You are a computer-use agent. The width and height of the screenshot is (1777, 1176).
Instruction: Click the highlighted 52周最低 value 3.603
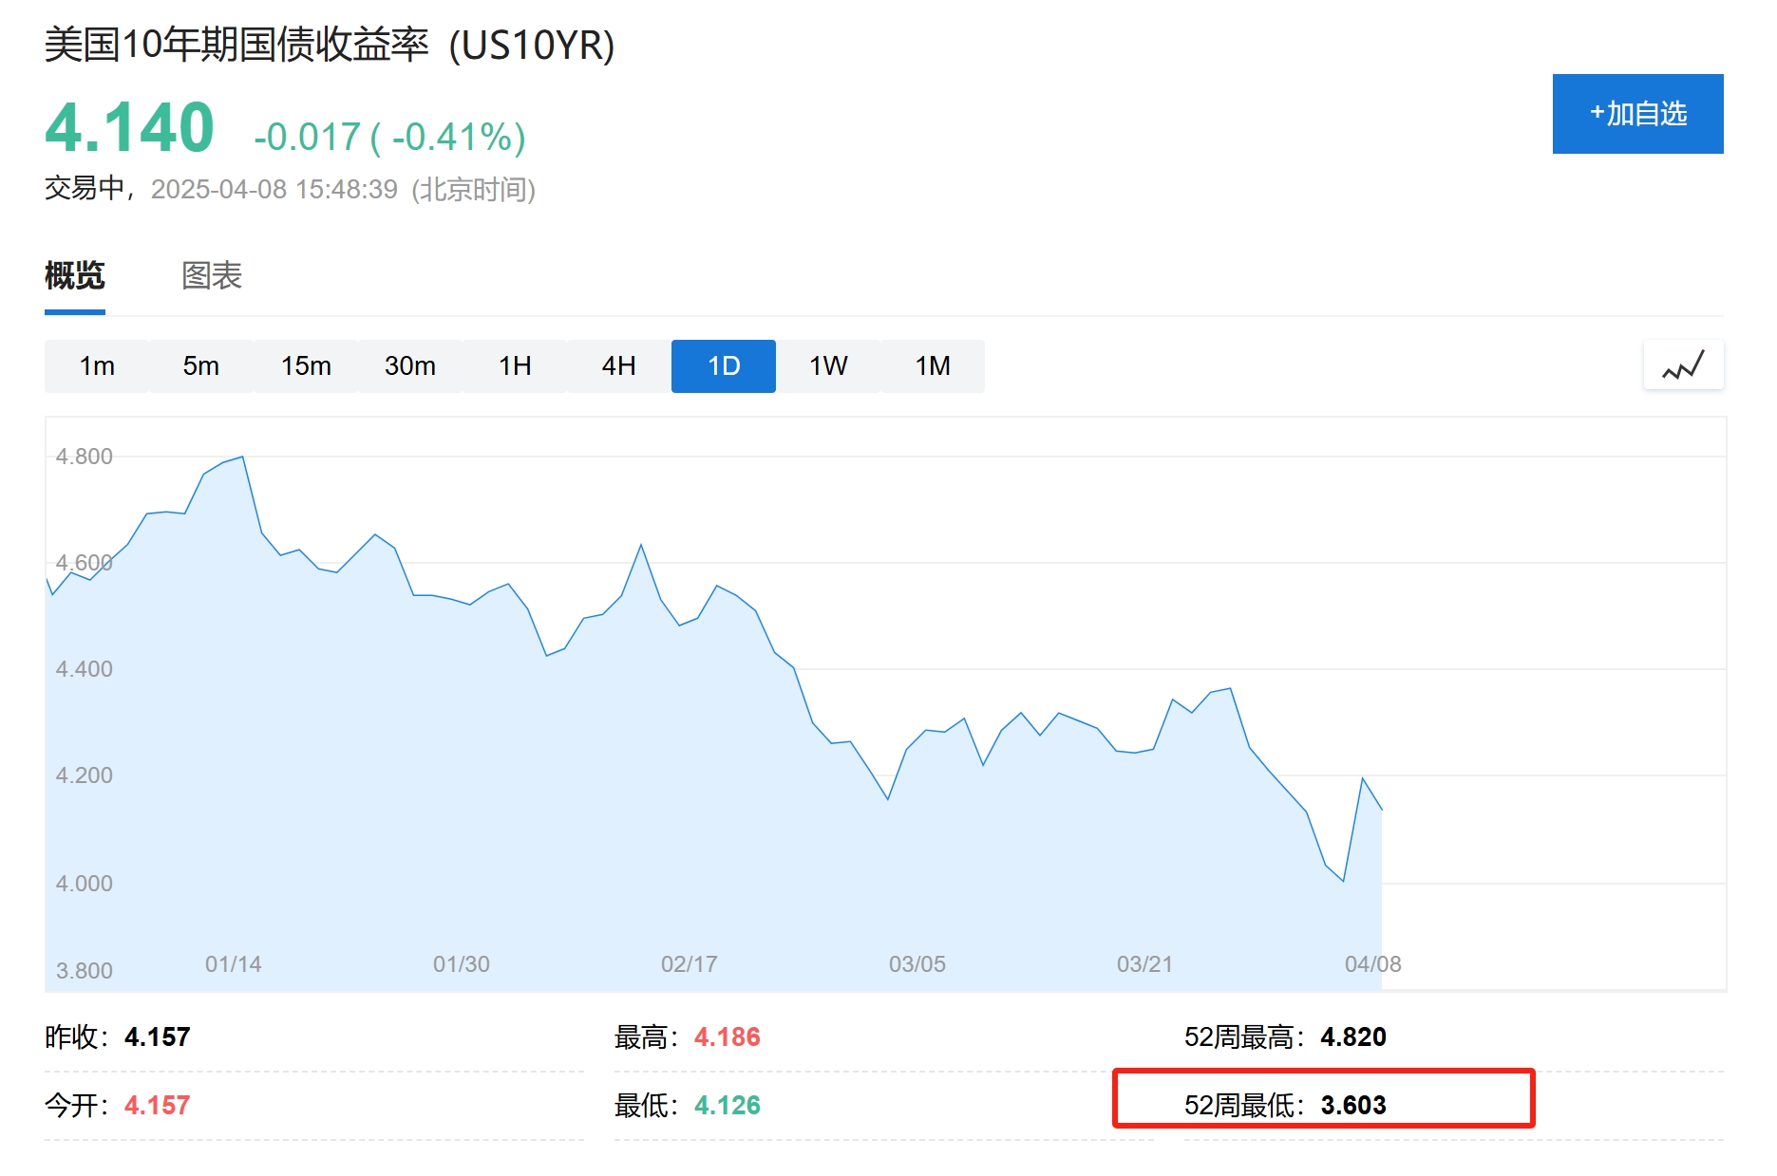(x=1353, y=1105)
